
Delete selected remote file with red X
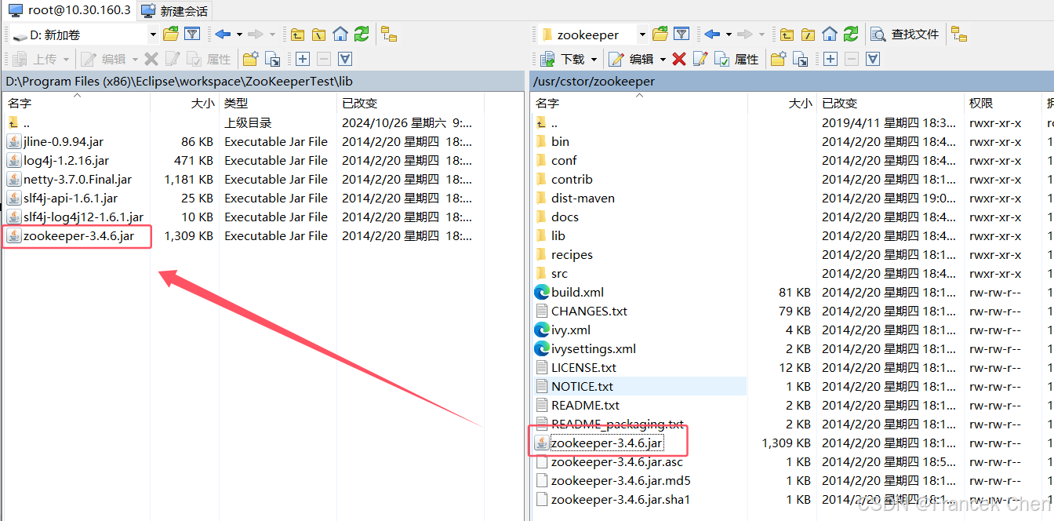coord(679,59)
